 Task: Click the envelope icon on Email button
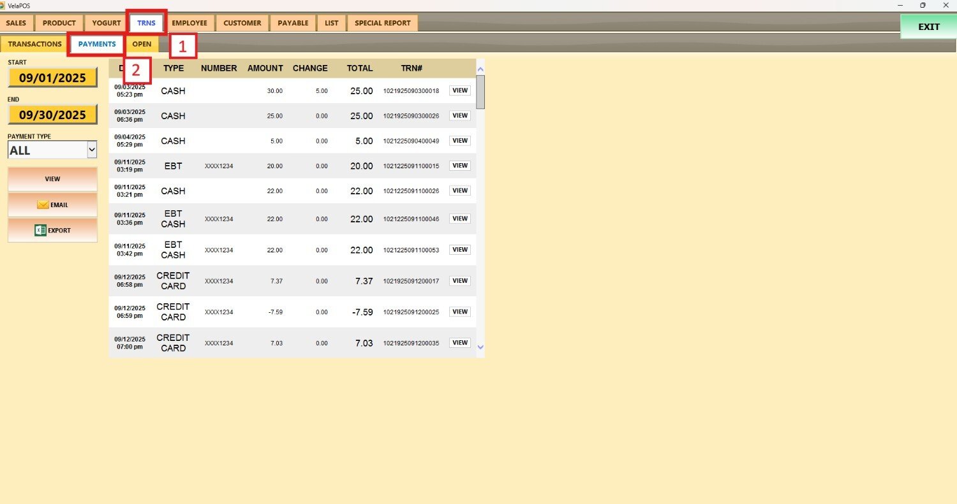(43, 205)
